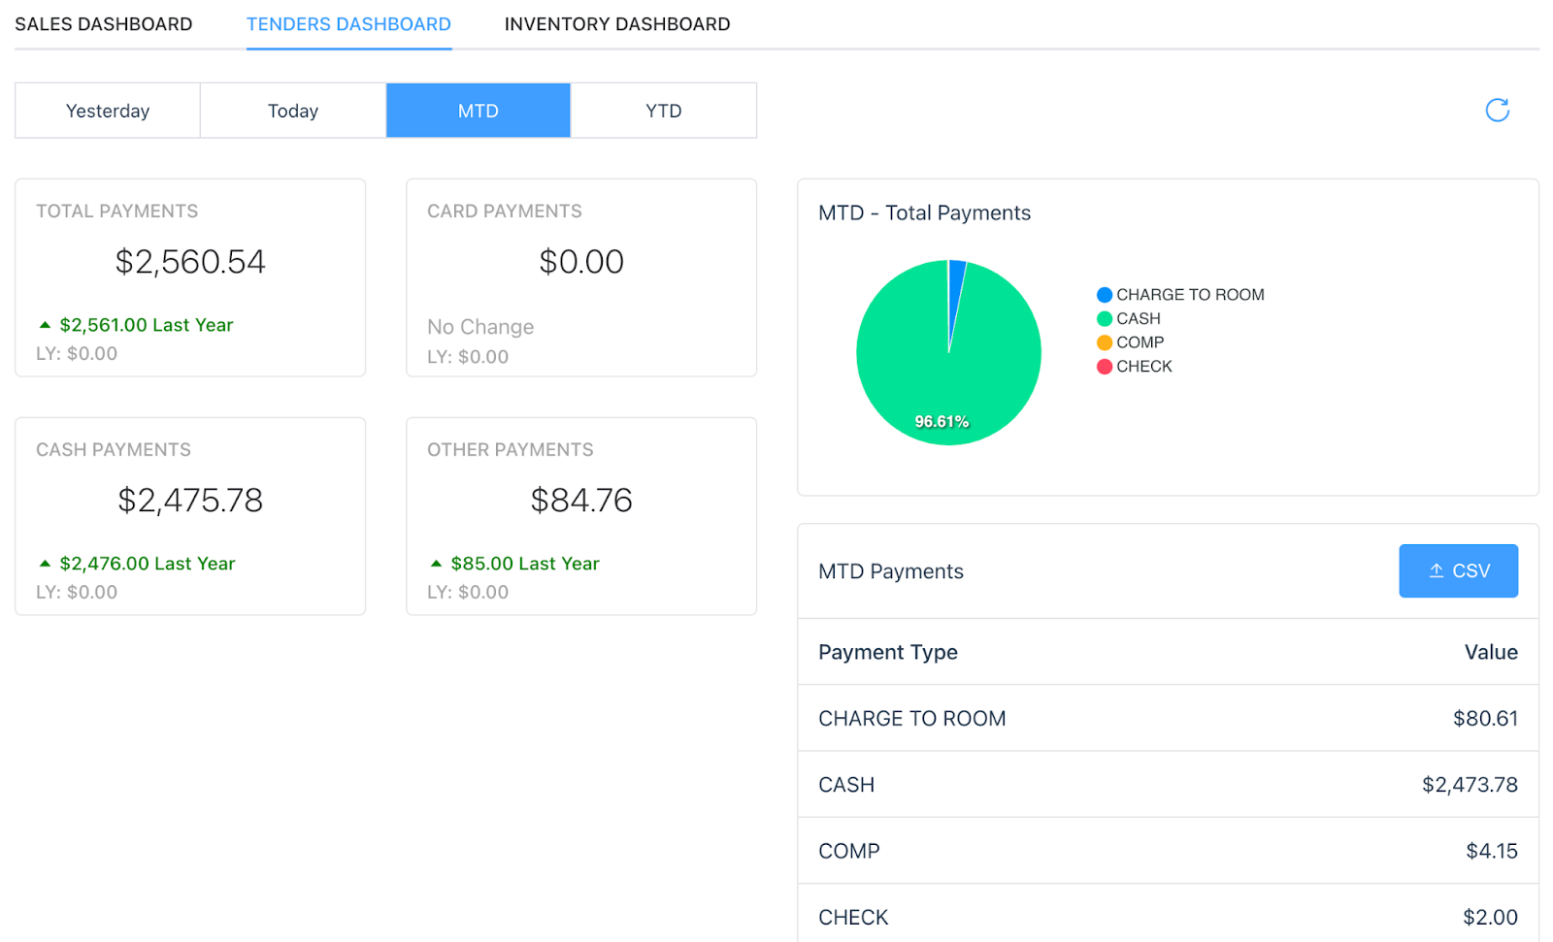Click the Value column header
The width and height of the screenshot is (1553, 942).
coord(1490,653)
